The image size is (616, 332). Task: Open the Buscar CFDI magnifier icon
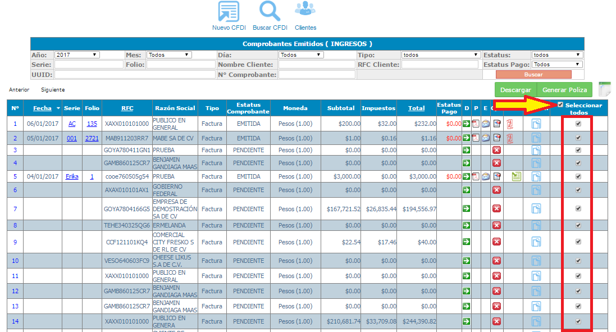tap(270, 11)
